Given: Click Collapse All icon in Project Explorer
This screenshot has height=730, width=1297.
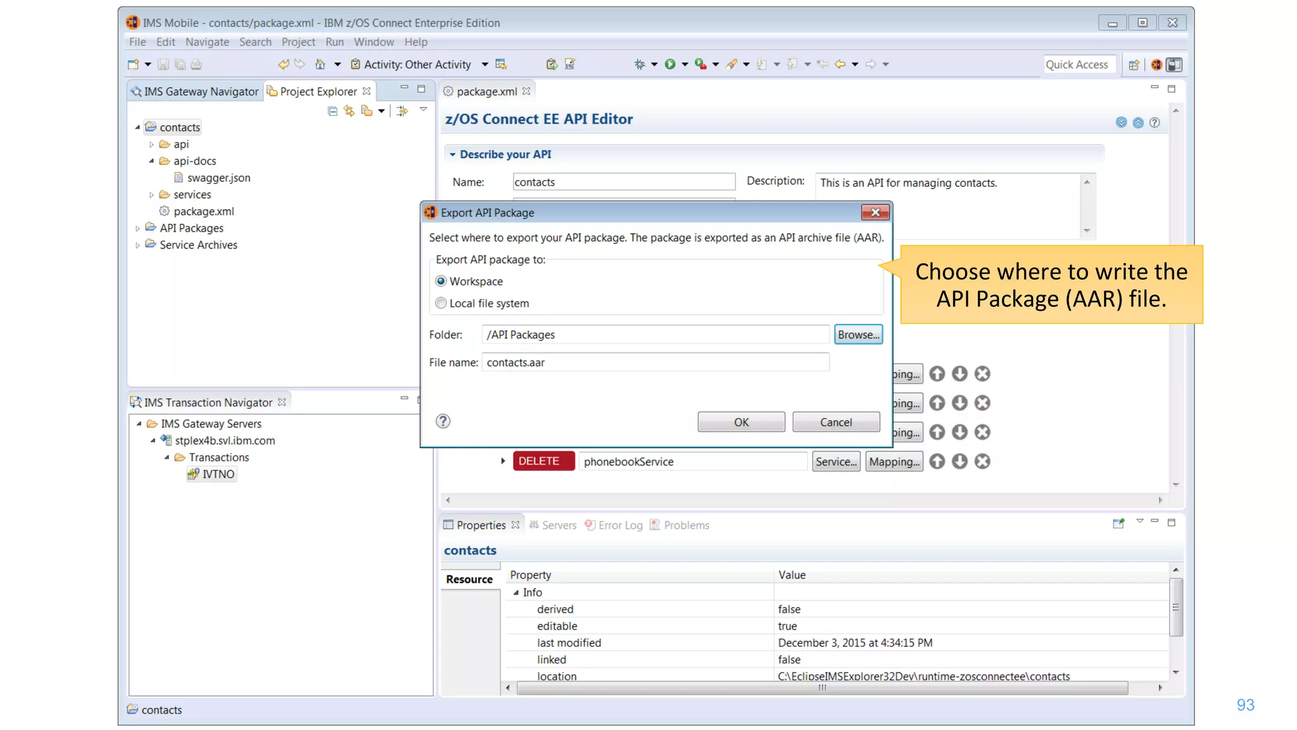Looking at the screenshot, I should coord(332,111).
